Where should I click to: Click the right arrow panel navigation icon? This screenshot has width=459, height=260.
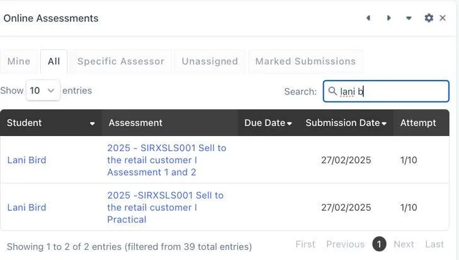(x=388, y=18)
